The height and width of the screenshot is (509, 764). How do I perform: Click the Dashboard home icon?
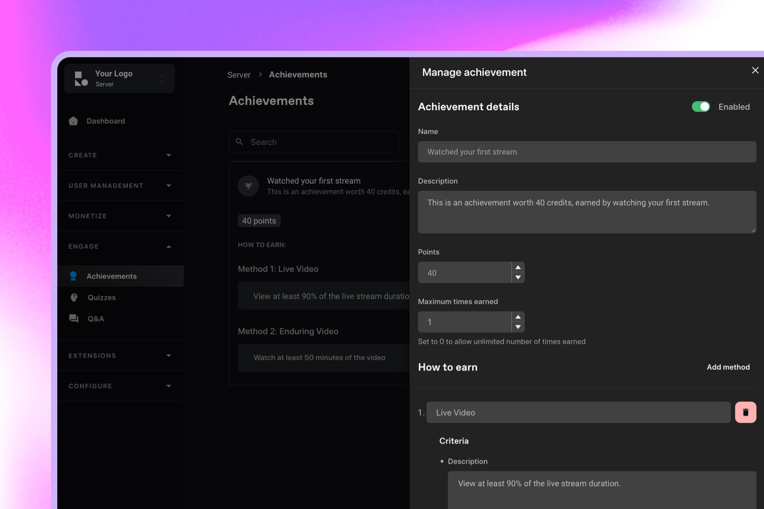coord(73,121)
